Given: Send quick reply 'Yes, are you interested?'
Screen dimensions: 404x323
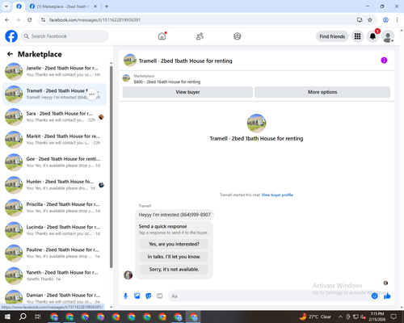Looking at the screenshot, I should tap(174, 244).
